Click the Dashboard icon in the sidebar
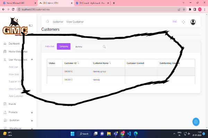The width and height of the screenshot is (208, 138). pyautogui.click(x=5, y=44)
